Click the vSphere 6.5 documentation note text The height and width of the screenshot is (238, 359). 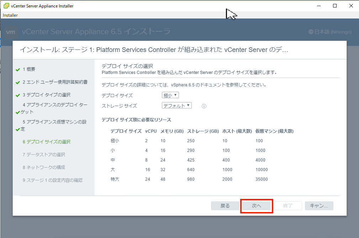pyautogui.click(x=184, y=85)
